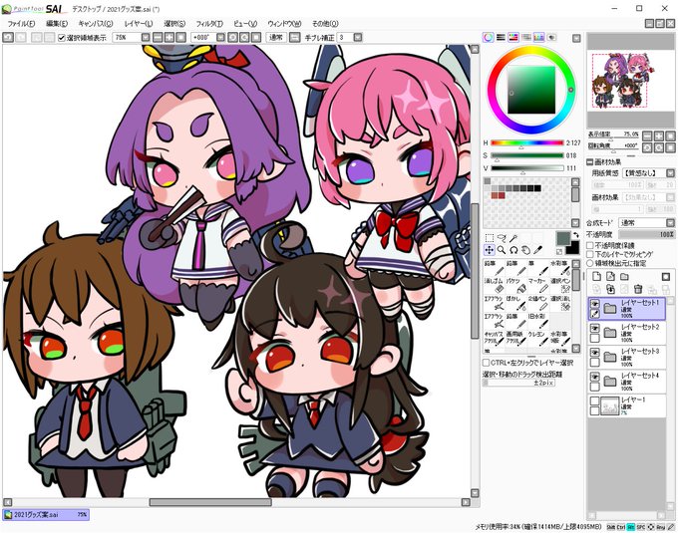Select the zoom magnifier tool
The width and height of the screenshot is (678, 533).
pos(502,250)
